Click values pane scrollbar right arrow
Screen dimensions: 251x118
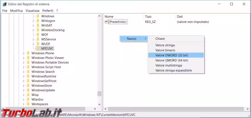248,109
